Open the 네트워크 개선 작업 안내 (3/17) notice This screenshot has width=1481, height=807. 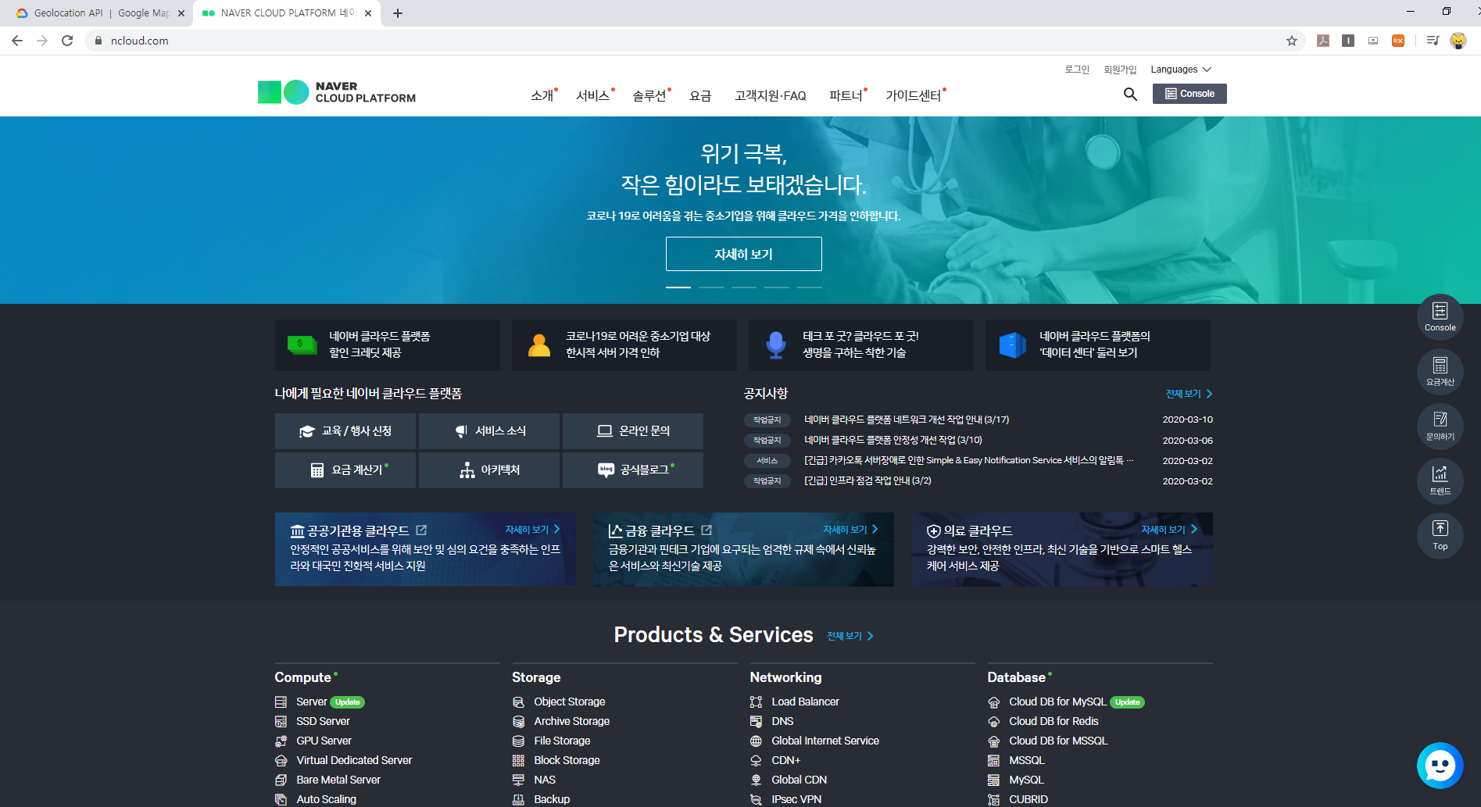point(907,420)
